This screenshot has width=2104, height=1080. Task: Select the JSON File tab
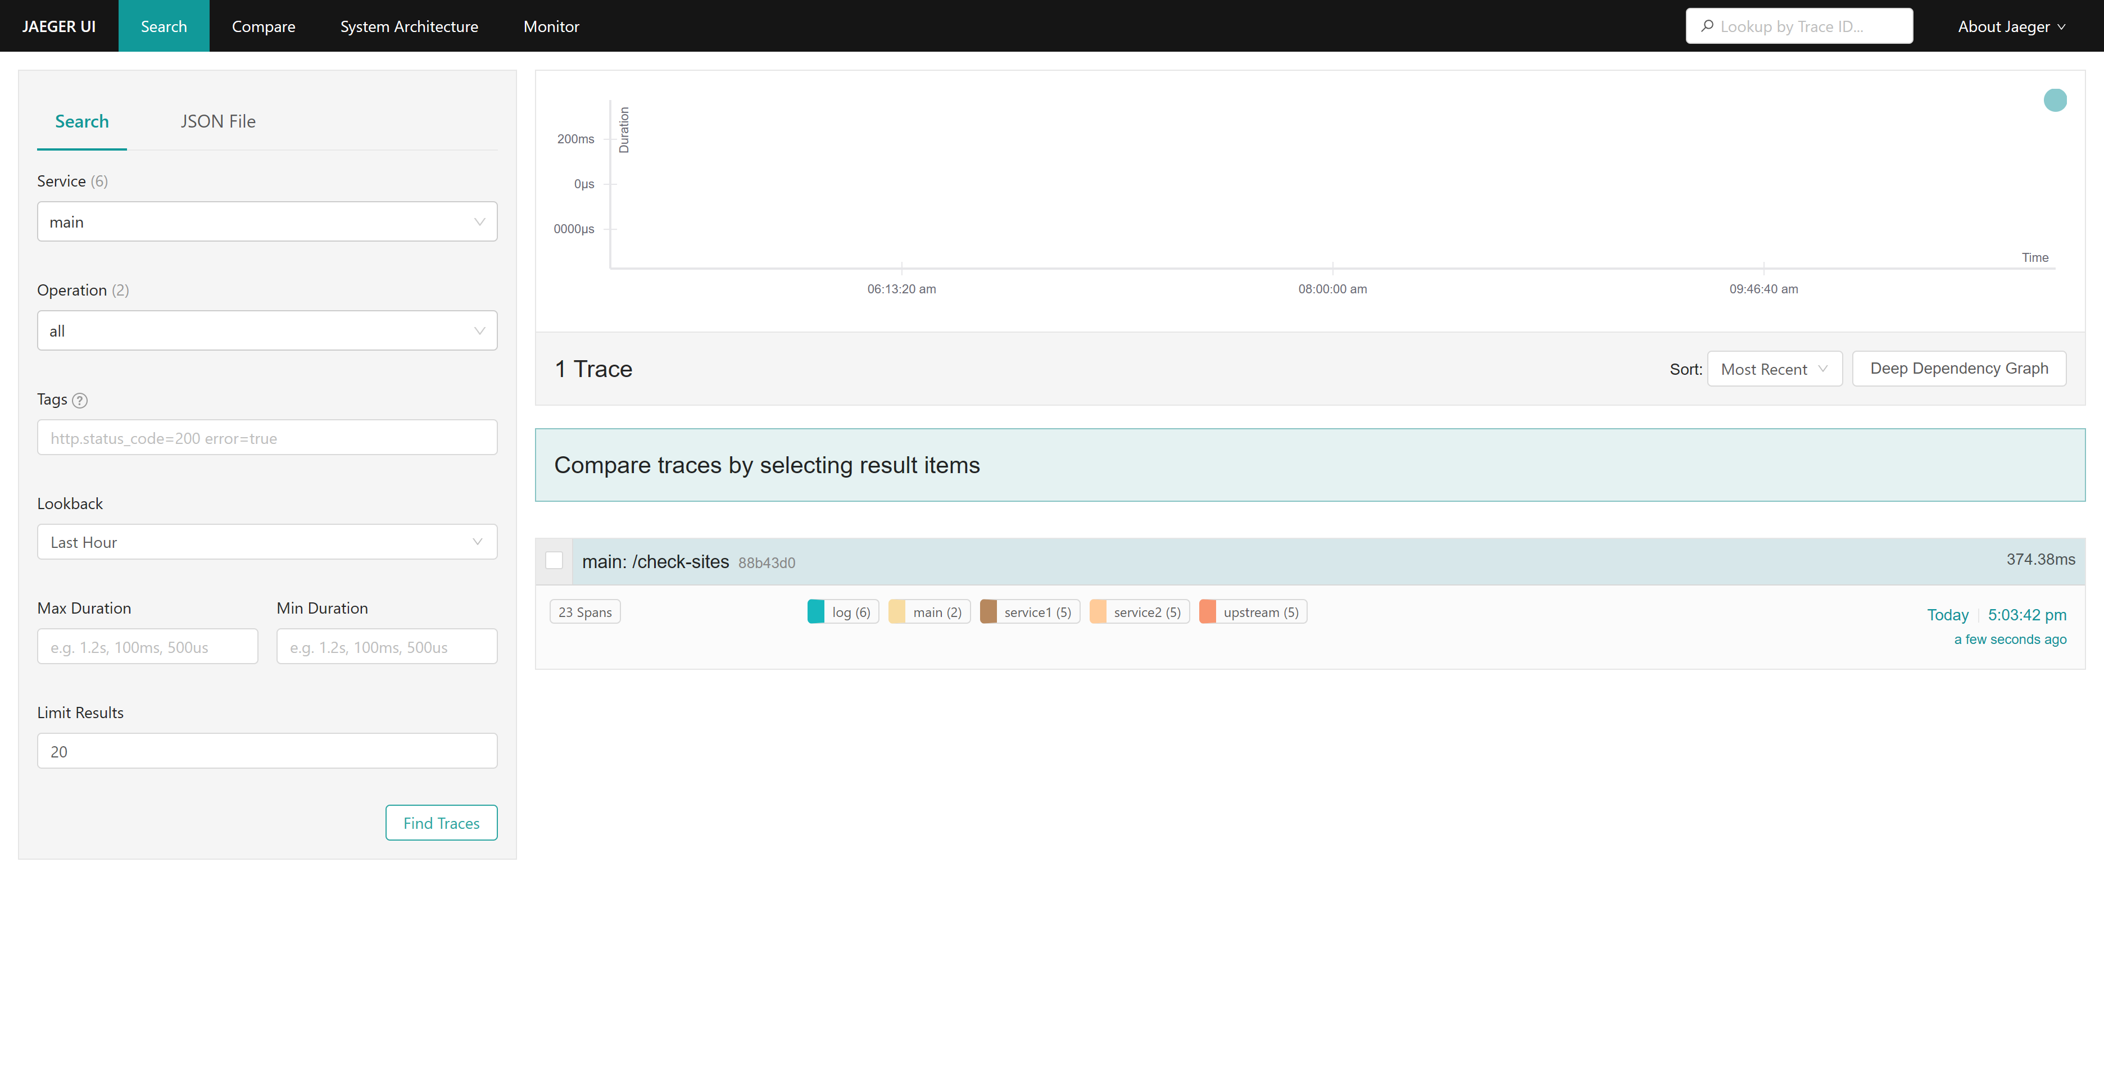pos(218,121)
